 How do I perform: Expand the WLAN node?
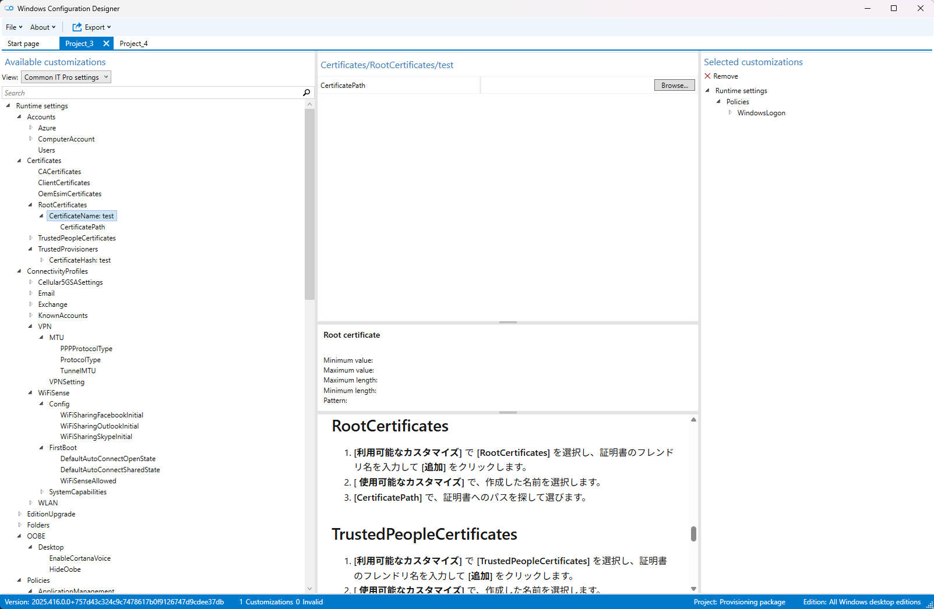pos(31,502)
